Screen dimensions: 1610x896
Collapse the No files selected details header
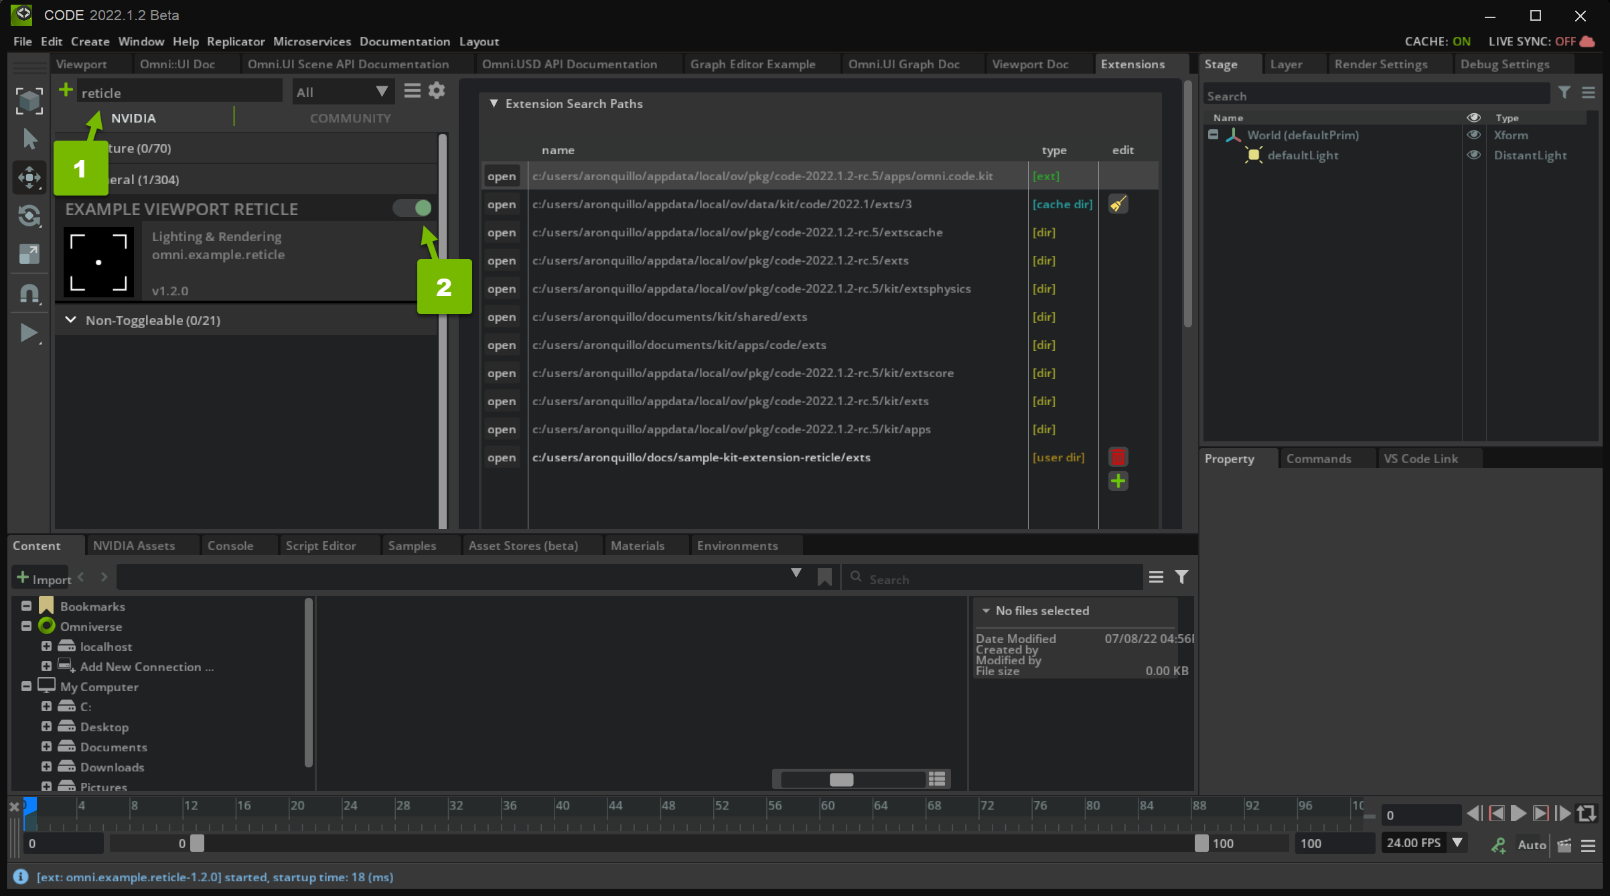(986, 611)
